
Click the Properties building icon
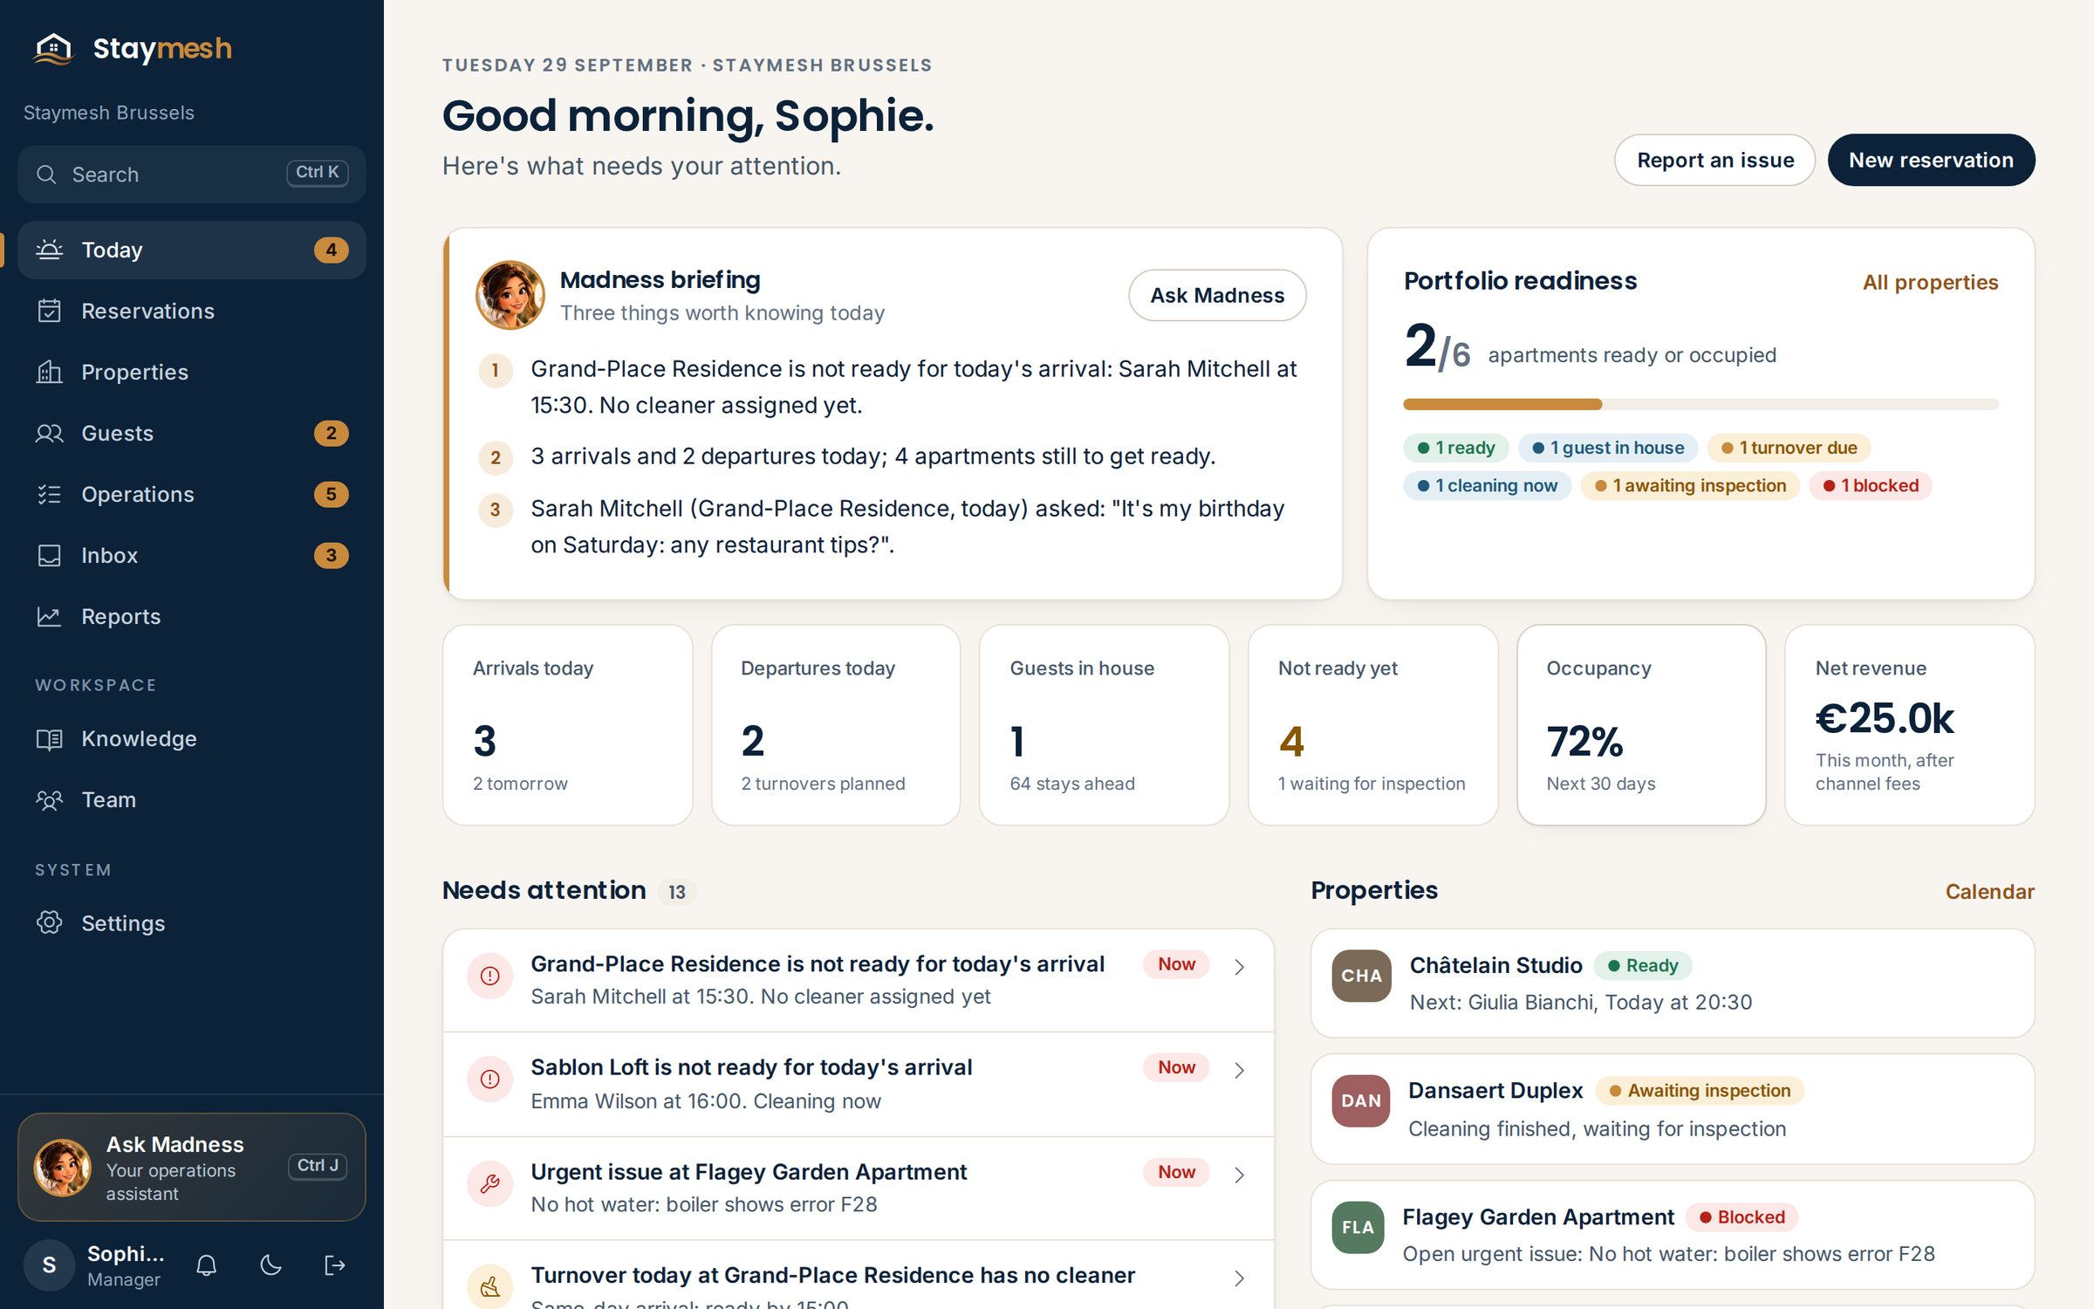[50, 372]
